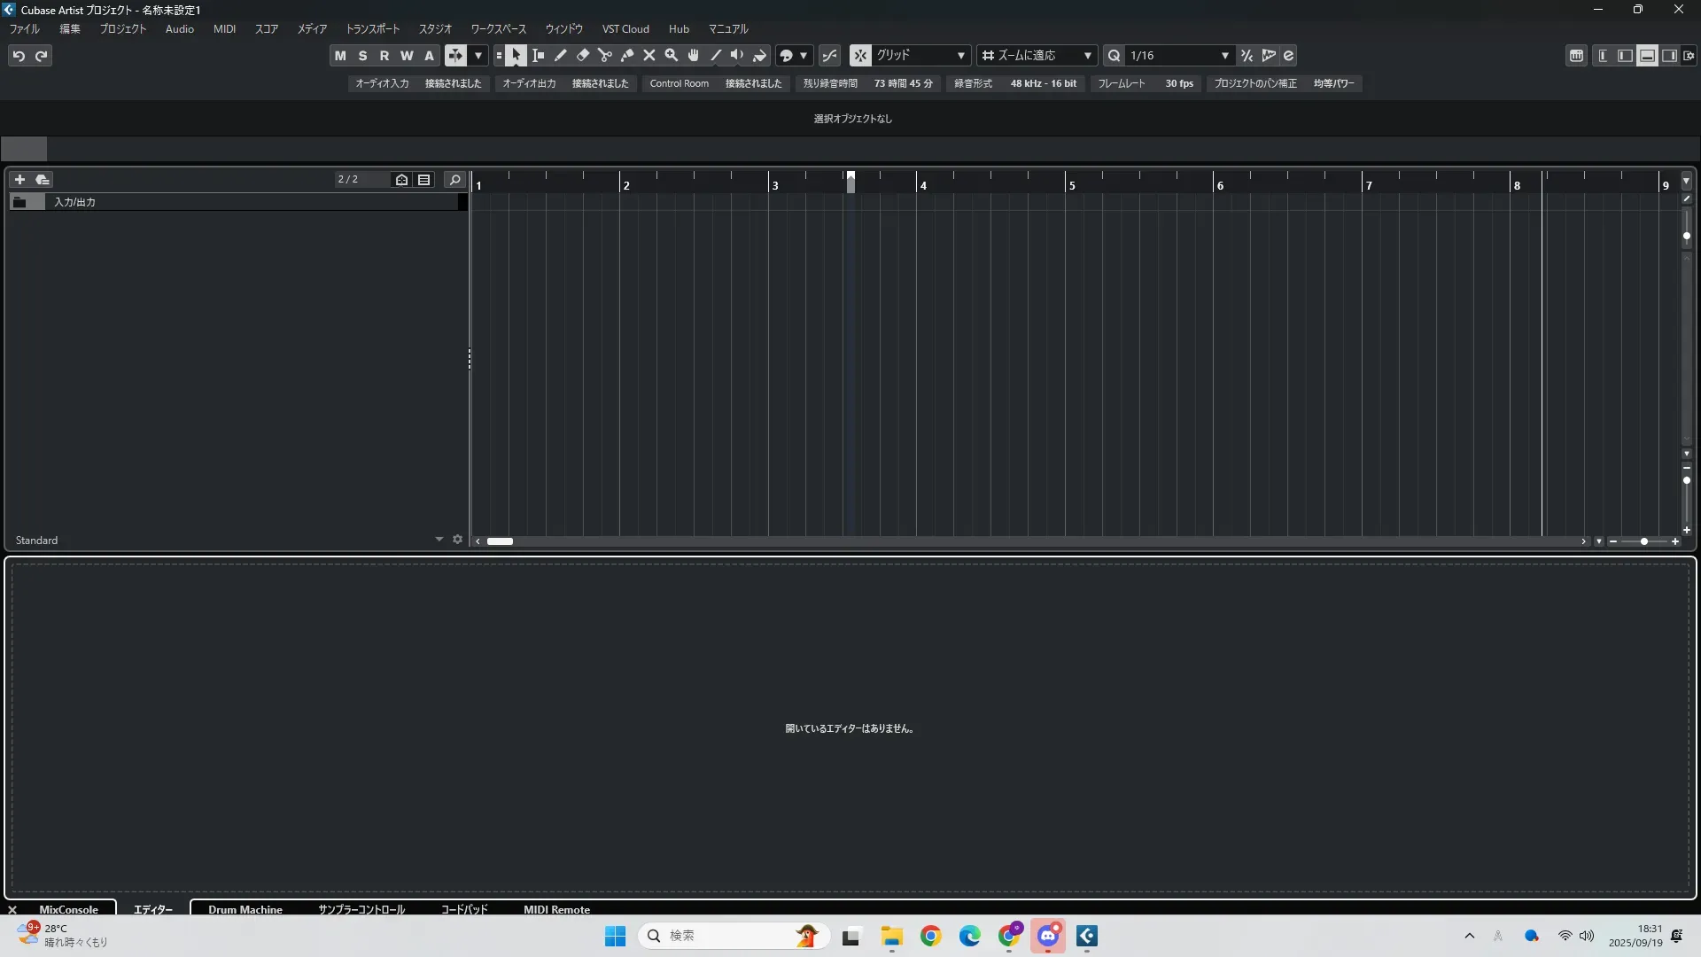The width and height of the screenshot is (1701, 957).
Task: Open the グリッド snap type dropdown
Action: tap(920, 56)
